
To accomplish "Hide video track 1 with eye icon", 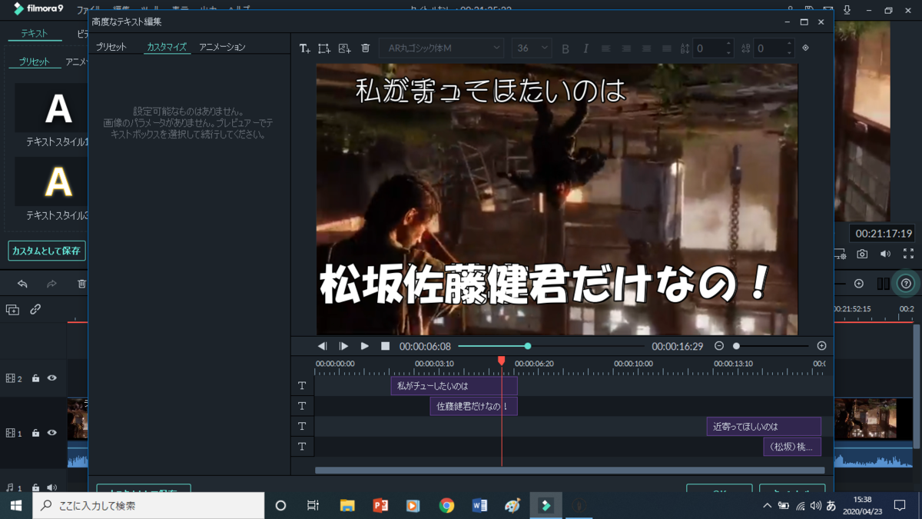I will click(x=52, y=433).
